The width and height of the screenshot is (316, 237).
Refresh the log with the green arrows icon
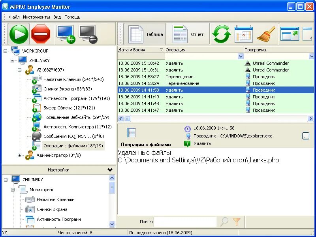[221, 34]
